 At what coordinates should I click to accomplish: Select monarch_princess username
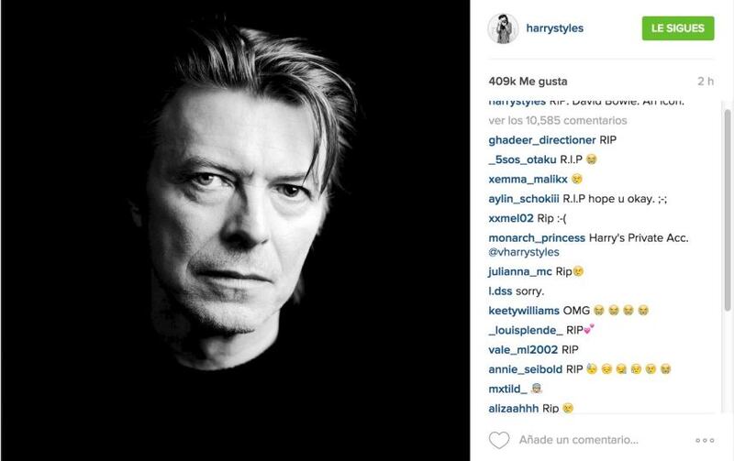click(537, 238)
